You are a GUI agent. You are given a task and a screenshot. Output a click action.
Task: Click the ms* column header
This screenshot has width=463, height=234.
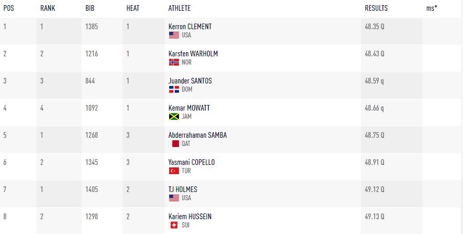pyautogui.click(x=432, y=8)
